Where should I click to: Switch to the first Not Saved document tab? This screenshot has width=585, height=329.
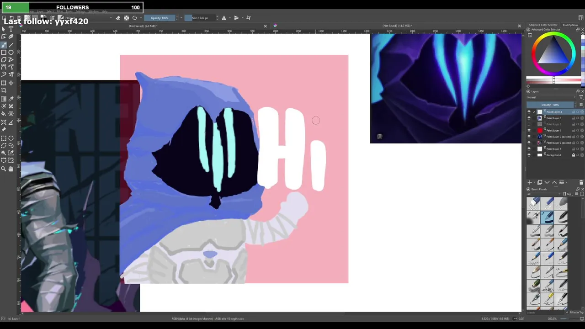(x=143, y=26)
